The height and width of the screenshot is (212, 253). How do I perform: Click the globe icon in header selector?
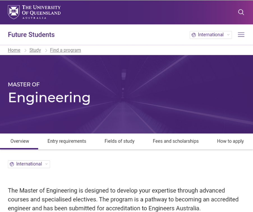click(x=194, y=35)
